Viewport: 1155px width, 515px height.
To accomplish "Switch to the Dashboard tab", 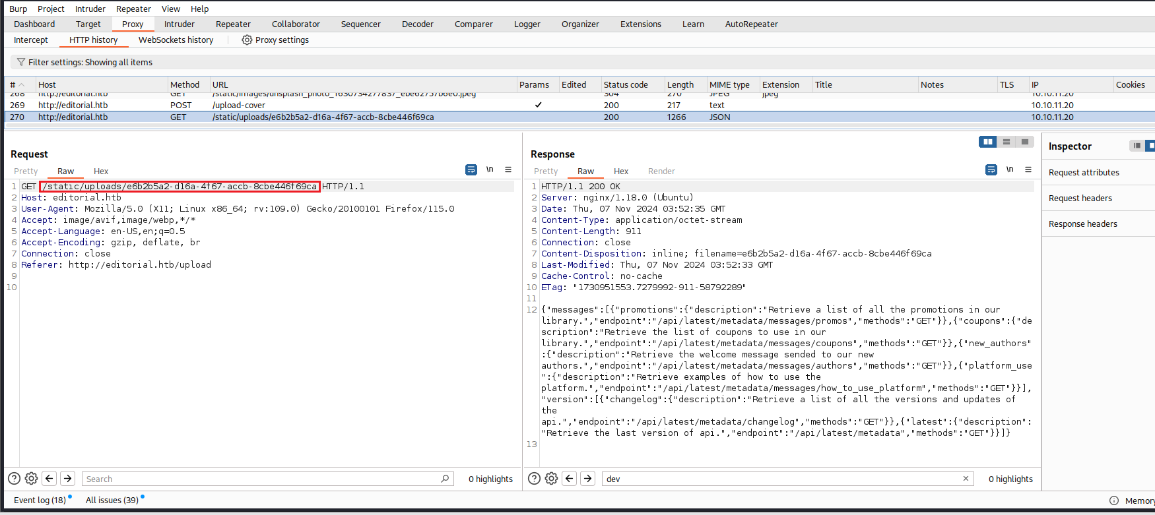I will [x=34, y=24].
